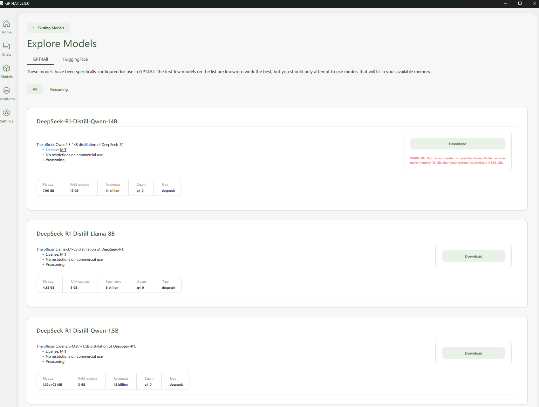Close the GPT4All window
539x407 pixels.
pos(534,3)
